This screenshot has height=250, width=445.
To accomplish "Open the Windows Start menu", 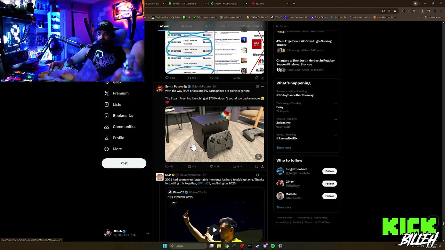I will coord(164,246).
